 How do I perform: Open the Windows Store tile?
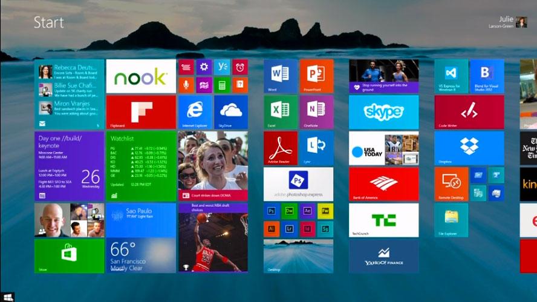tap(69, 256)
